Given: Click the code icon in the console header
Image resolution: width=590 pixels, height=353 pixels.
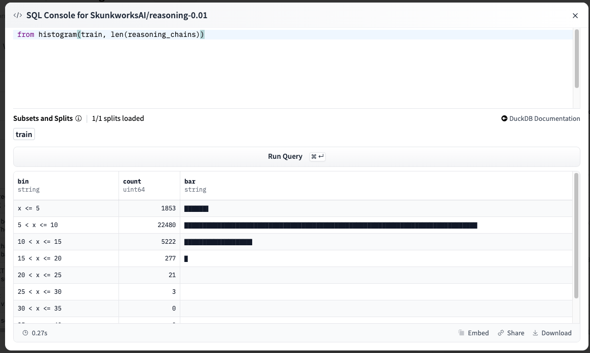Looking at the screenshot, I should pyautogui.click(x=18, y=15).
